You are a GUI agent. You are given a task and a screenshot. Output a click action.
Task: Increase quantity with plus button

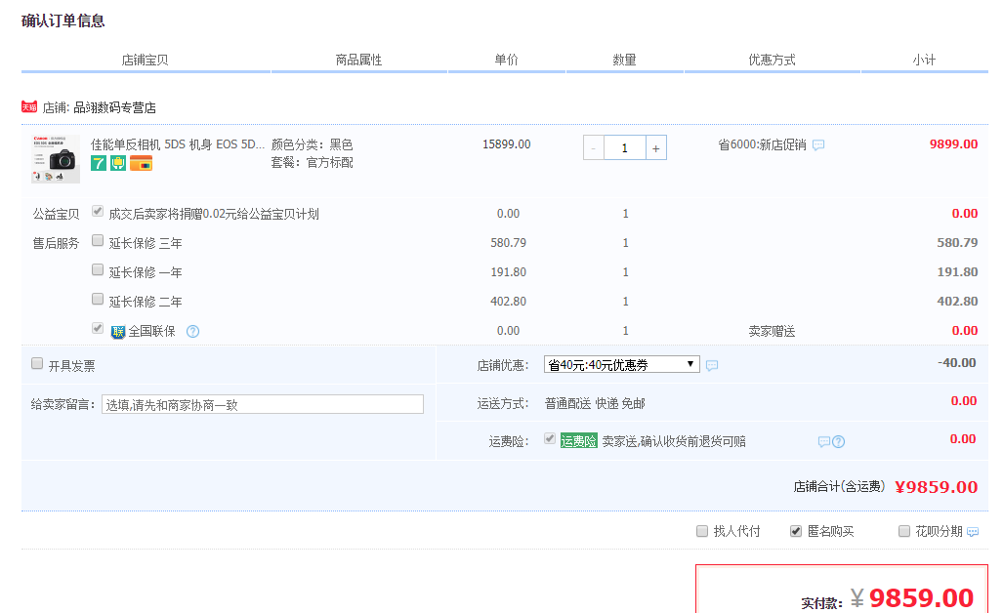point(655,147)
